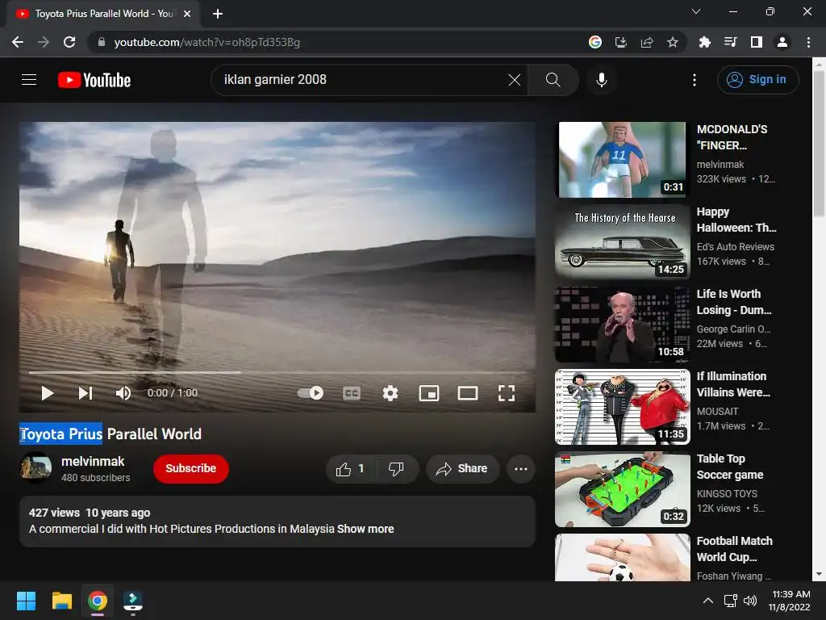Open If Illumination Villains Were video title
Viewport: 826px width, 620px height.
click(x=733, y=384)
